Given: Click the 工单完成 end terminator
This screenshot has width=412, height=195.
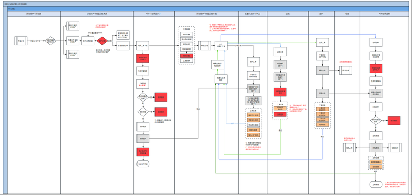Looking at the screenshot, I should click(x=375, y=184).
